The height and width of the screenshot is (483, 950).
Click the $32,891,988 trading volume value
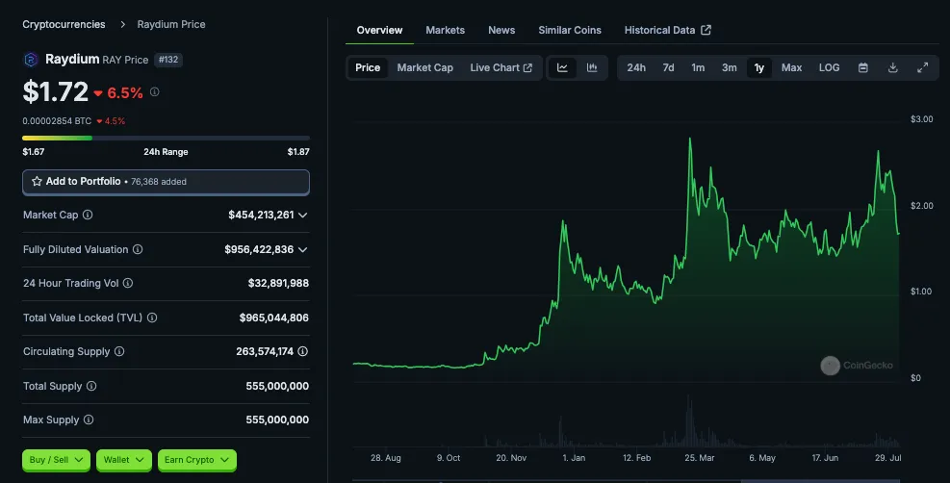278,283
